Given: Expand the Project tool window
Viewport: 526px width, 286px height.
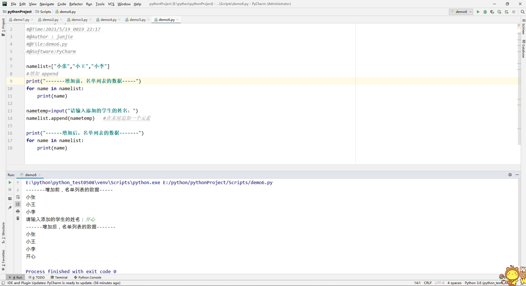Looking at the screenshot, I should [x=3, y=27].
